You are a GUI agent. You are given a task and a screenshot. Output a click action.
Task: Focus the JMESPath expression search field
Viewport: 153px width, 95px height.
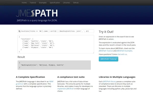coord(56,31)
